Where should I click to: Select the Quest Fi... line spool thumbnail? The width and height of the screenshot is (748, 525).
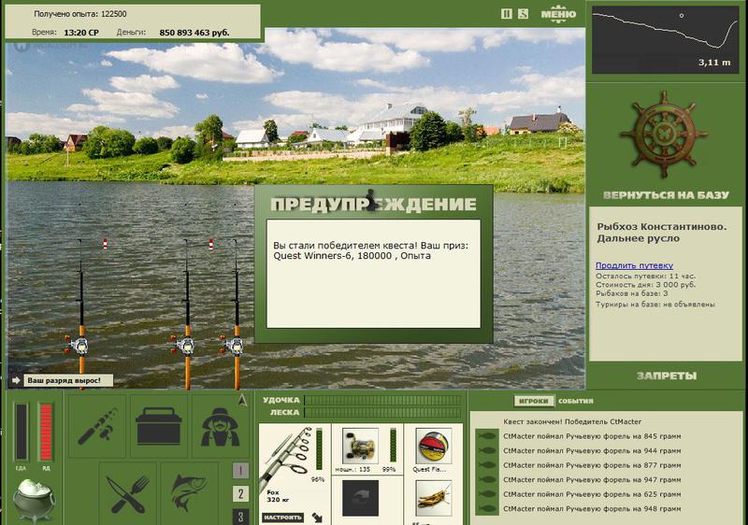click(434, 446)
